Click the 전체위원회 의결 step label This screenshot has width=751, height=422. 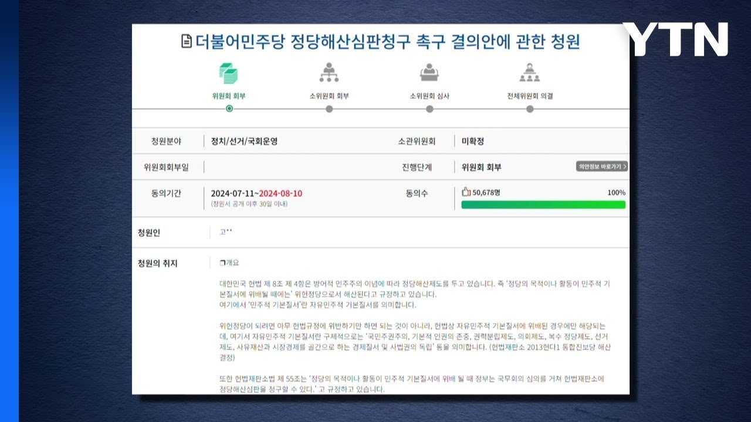(x=530, y=96)
